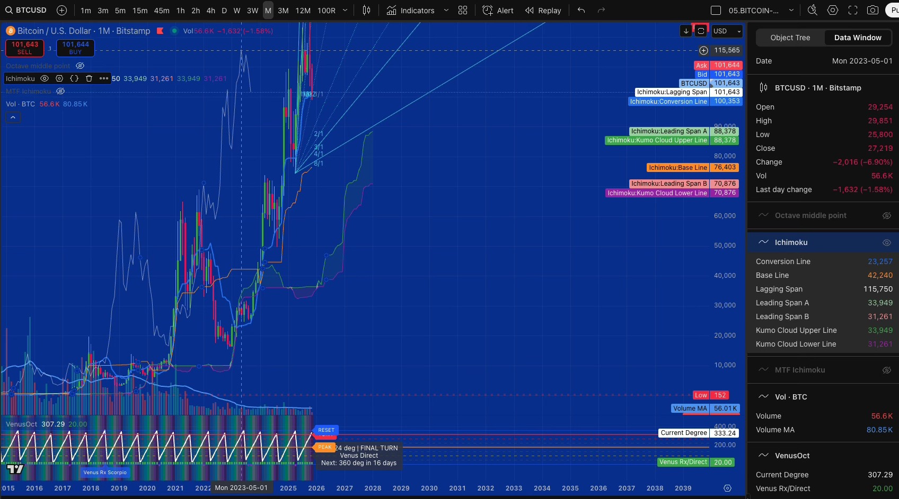Viewport: 899px width, 499px height.
Task: Click the red flag next to Bitstamp title
Action: tap(160, 31)
